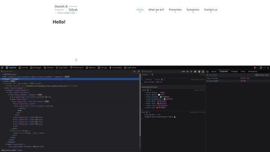Switch to the Animations side tab
This screenshot has width=270, height=152.
[253, 71]
